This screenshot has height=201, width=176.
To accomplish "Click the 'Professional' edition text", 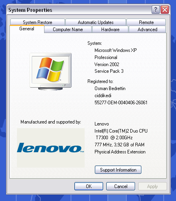I will pos(106,57).
